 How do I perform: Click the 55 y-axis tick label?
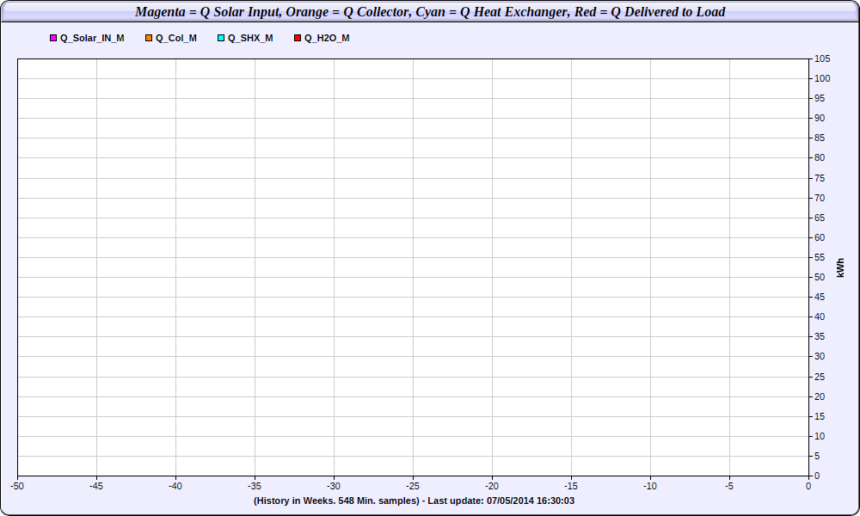pos(820,257)
